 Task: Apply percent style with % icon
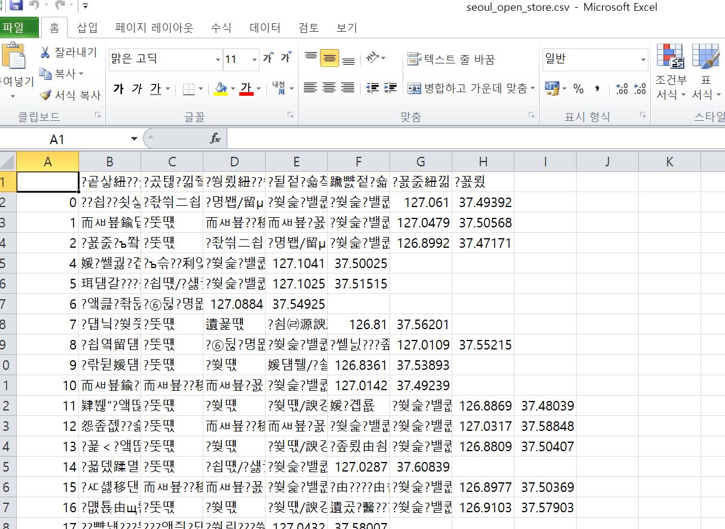578,89
